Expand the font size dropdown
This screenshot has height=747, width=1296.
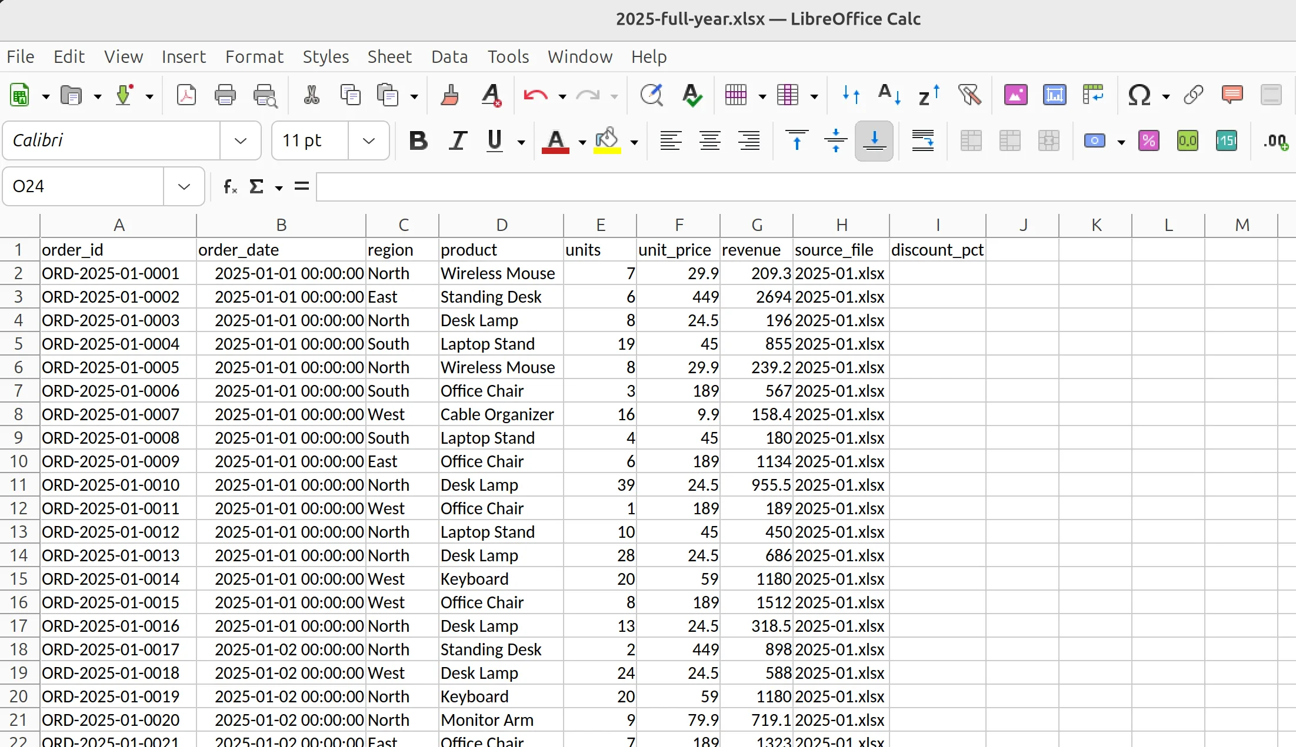pos(369,140)
